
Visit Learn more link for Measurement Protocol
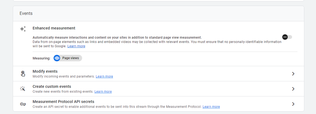click(x=211, y=107)
